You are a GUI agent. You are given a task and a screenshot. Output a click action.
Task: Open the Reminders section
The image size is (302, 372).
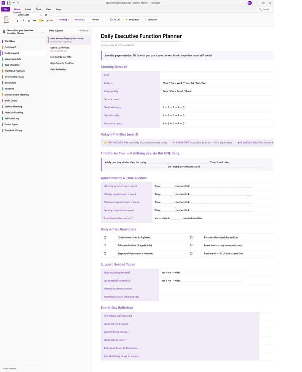point(23,83)
